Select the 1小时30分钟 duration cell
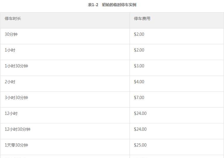 click(65, 68)
